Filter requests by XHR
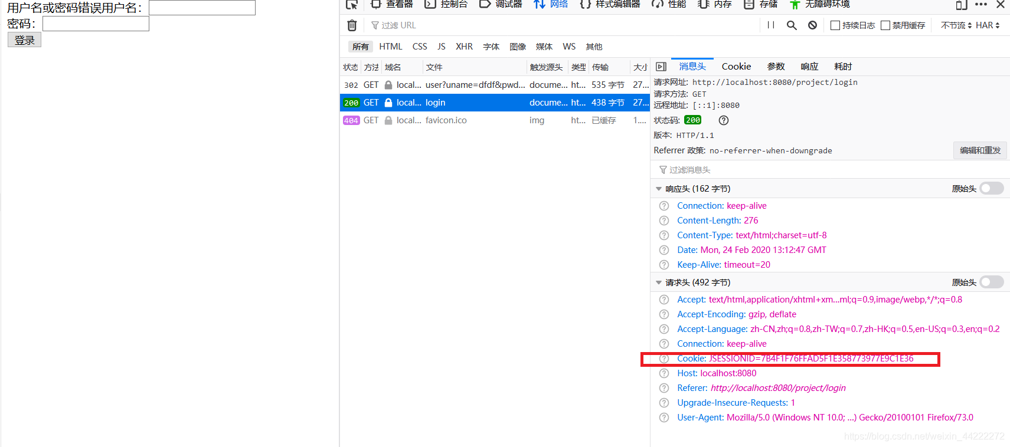This screenshot has width=1010, height=447. click(464, 47)
